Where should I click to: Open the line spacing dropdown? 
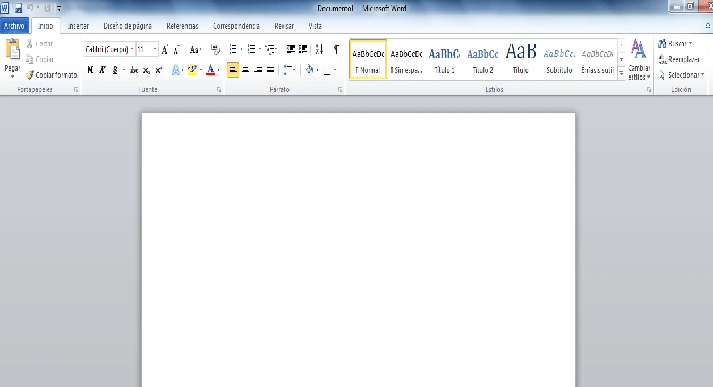click(289, 70)
